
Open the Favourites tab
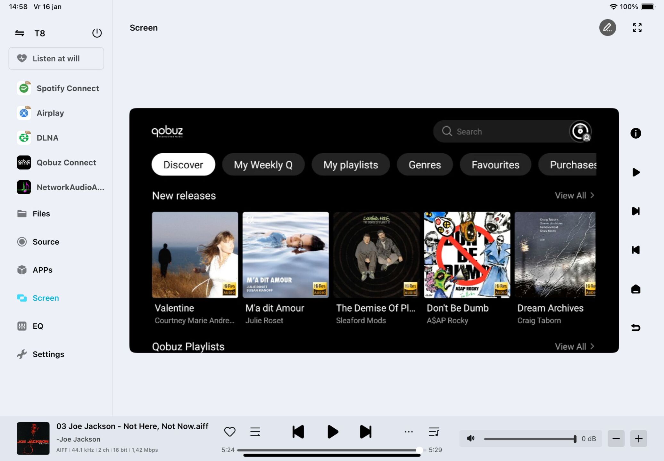click(x=495, y=165)
